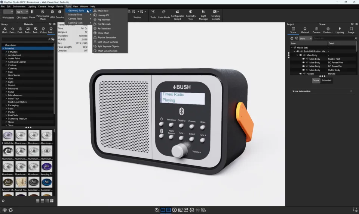The height and width of the screenshot is (214, 359).
Task: Toggle Performance Mode in the toolbar
Action: 43,12
